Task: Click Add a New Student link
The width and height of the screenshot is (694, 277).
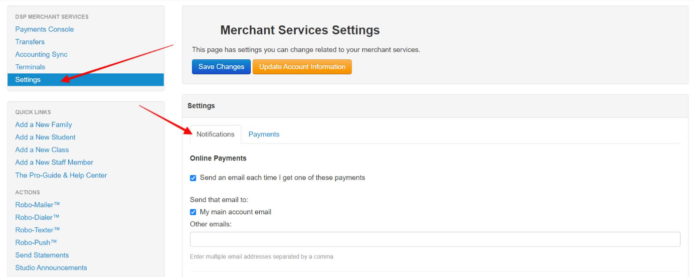Action: click(x=45, y=137)
